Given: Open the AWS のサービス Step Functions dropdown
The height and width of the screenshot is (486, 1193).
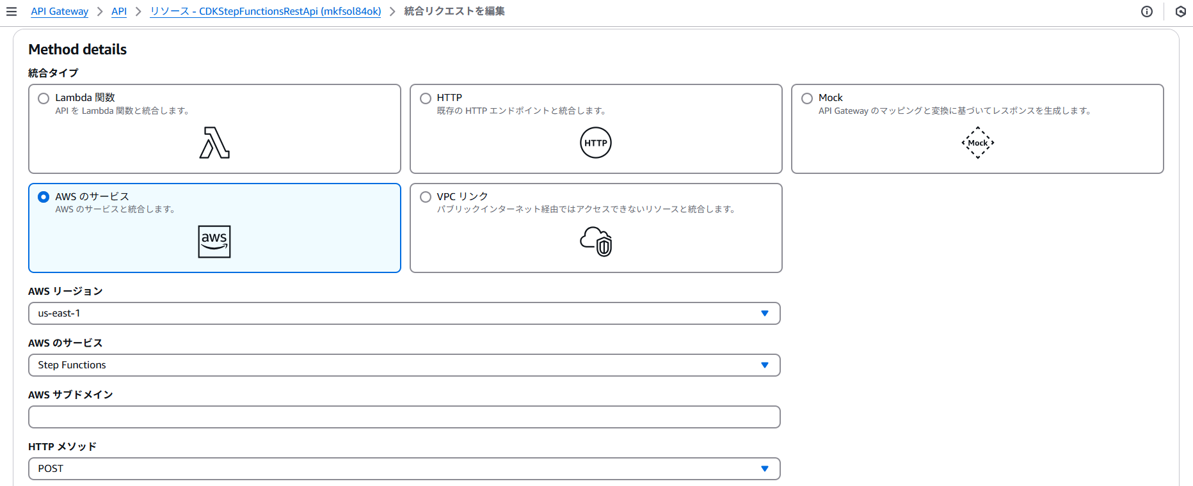Looking at the screenshot, I should pyautogui.click(x=404, y=365).
